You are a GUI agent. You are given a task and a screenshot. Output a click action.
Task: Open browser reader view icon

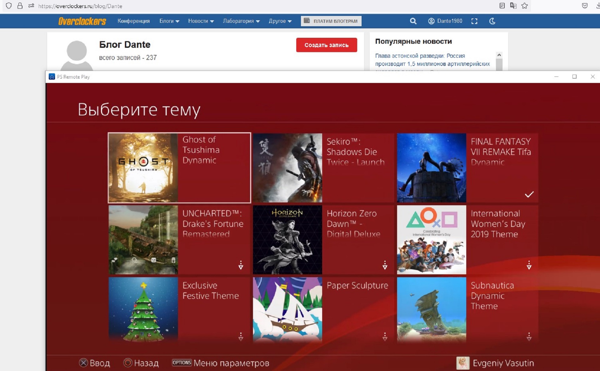click(502, 6)
